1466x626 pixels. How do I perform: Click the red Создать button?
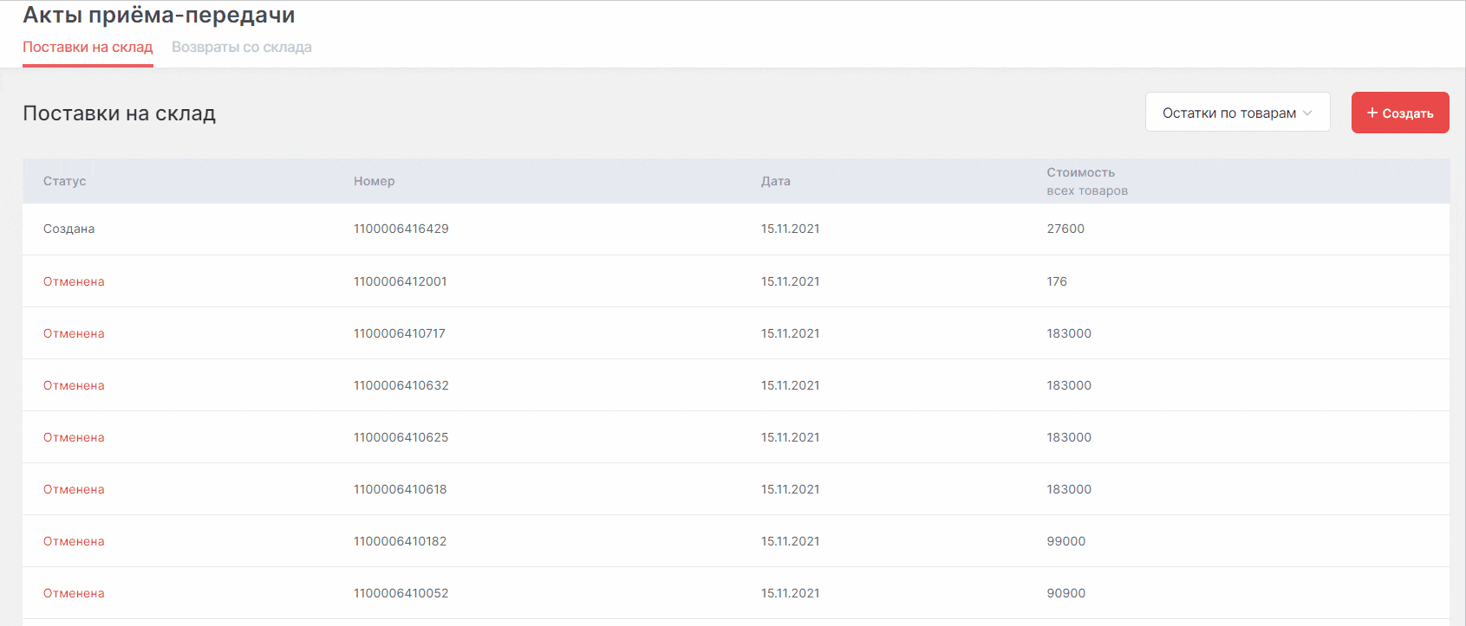click(1400, 113)
